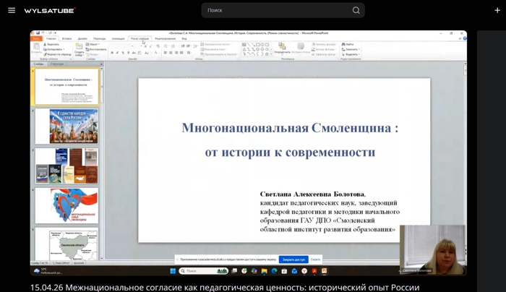This screenshot has width=506, height=292.
Task: Click the Paste icon in PowerPoint ribbon
Action: pyautogui.click(x=36, y=48)
